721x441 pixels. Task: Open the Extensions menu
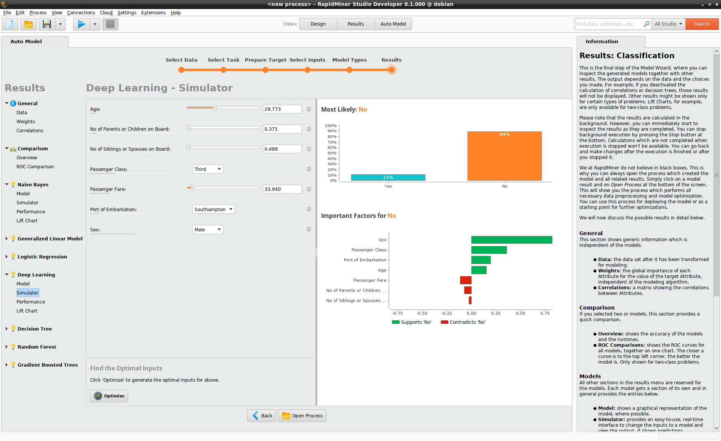(x=153, y=12)
